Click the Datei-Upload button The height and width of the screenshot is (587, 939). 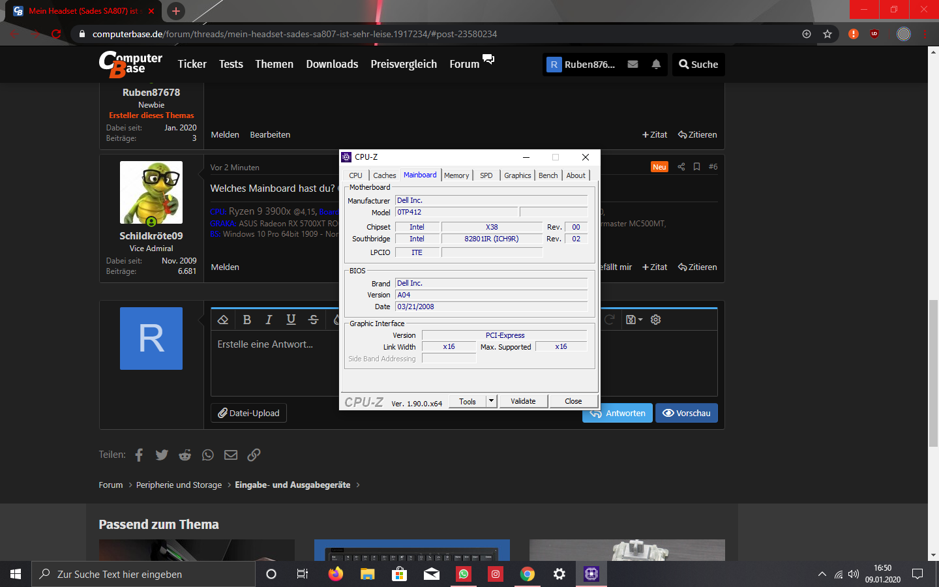(x=248, y=413)
